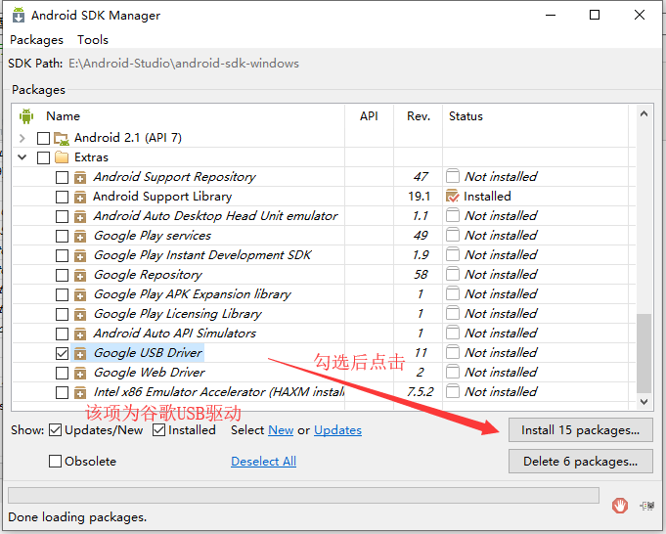Uncheck the Google USB Driver checkbox

click(x=62, y=353)
